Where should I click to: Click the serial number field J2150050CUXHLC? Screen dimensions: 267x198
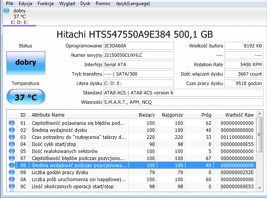139,55
